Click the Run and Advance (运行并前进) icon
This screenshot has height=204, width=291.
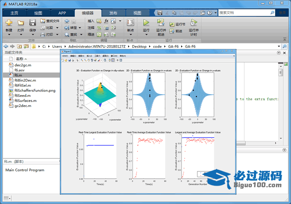point(161,23)
